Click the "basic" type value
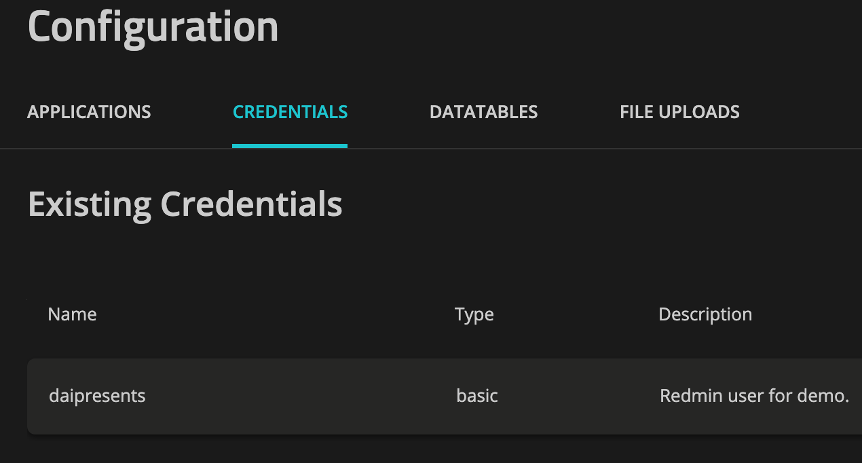862x463 pixels. tap(476, 396)
